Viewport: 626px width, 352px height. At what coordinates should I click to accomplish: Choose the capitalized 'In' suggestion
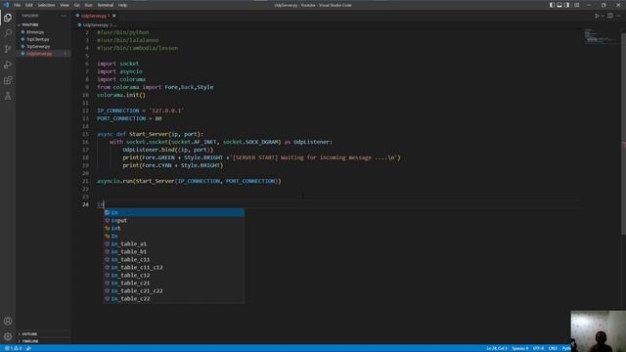tap(174, 236)
